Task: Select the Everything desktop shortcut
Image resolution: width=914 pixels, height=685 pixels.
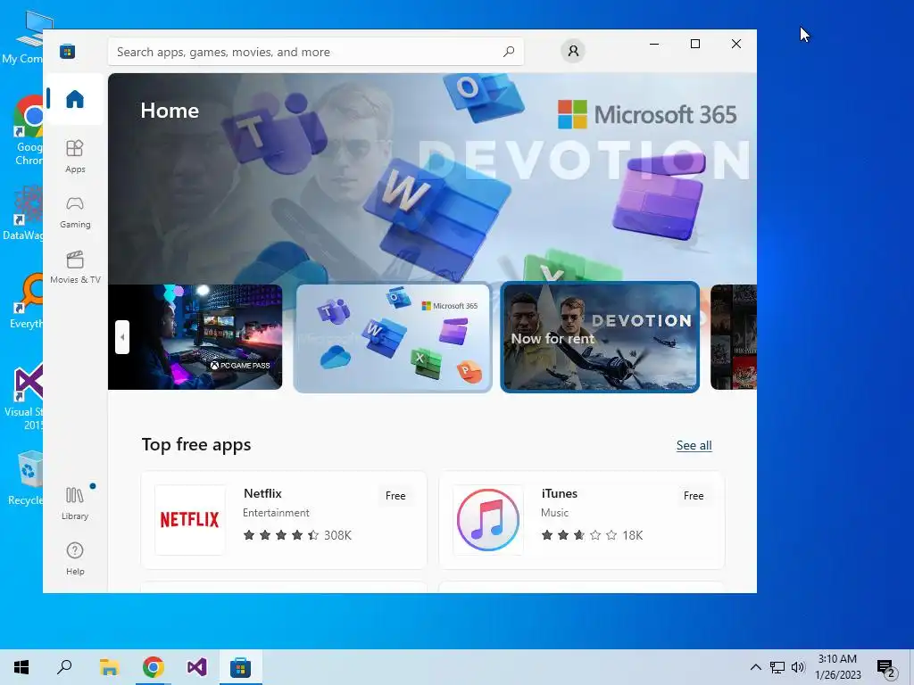Action: pyautogui.click(x=27, y=301)
